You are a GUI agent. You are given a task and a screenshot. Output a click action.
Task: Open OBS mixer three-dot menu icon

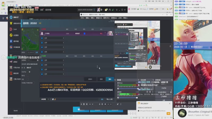121,104
